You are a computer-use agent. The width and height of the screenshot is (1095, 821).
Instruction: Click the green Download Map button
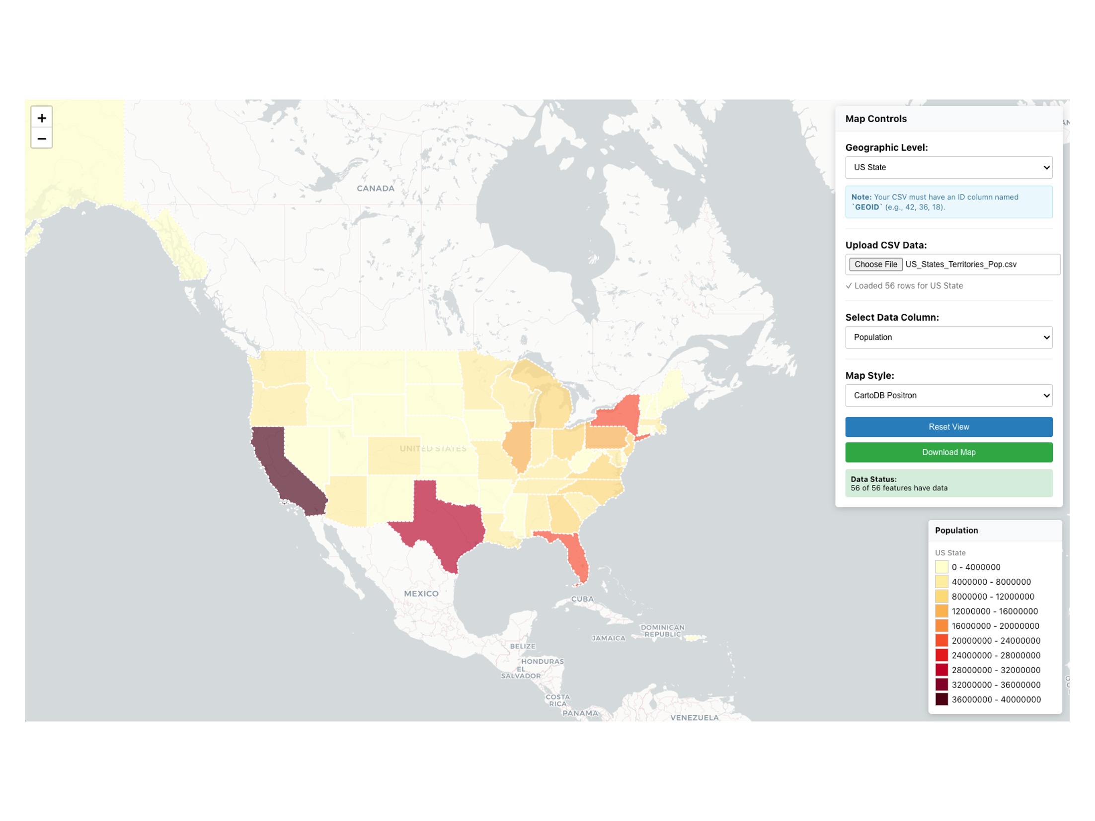(x=948, y=452)
